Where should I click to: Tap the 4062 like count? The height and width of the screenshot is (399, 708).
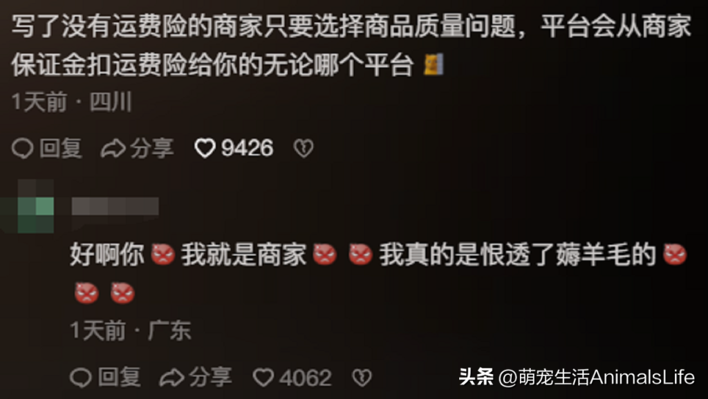pos(306,378)
